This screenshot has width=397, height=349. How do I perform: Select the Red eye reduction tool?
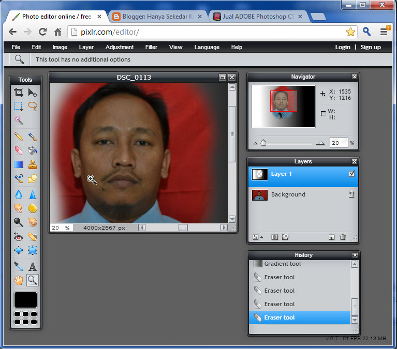[19, 236]
